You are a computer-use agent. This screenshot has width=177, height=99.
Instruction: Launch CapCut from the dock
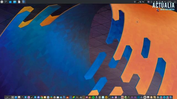(145, 97)
